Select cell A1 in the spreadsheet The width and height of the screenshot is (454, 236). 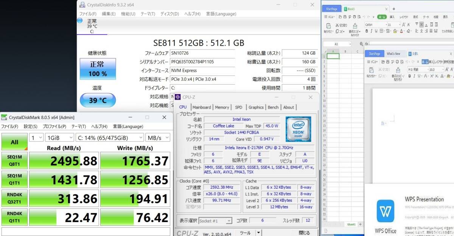point(333,56)
